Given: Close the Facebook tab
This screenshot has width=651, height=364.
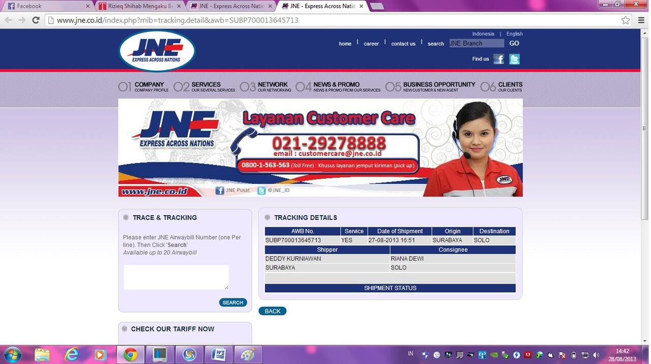Looking at the screenshot, I should pos(87,6).
